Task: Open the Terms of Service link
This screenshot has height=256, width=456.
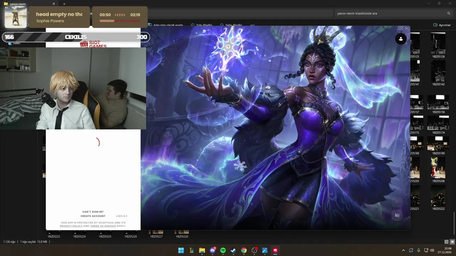Action: coord(103,226)
